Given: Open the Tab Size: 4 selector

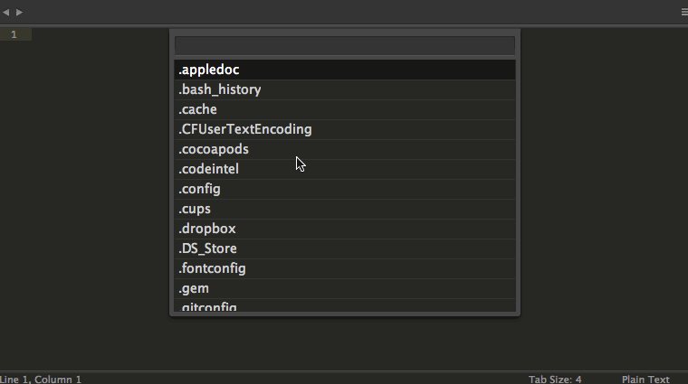Looking at the screenshot, I should (555, 379).
